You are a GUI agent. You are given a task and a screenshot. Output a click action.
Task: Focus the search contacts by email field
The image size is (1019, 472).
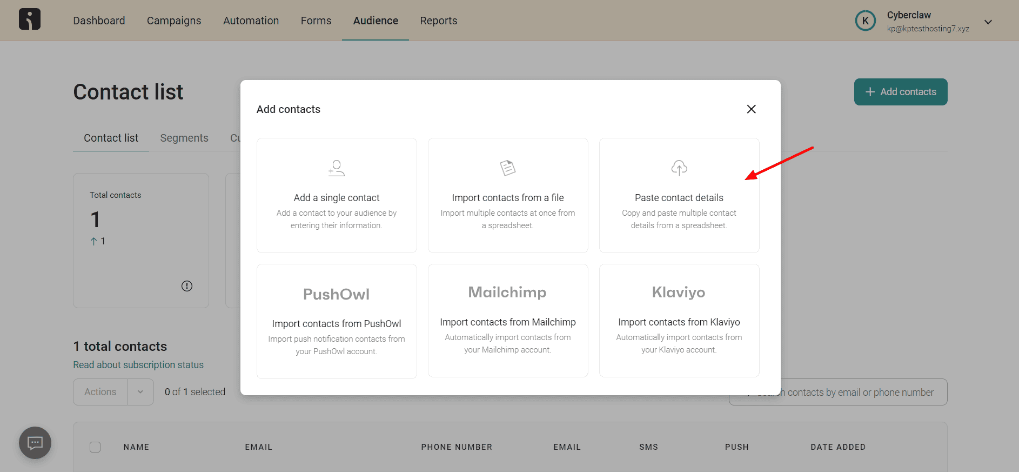coord(859,393)
